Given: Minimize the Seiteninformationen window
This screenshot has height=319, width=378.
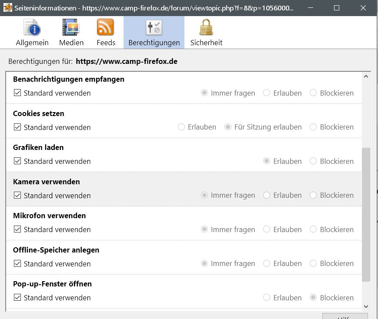Looking at the screenshot, I should click(311, 8).
